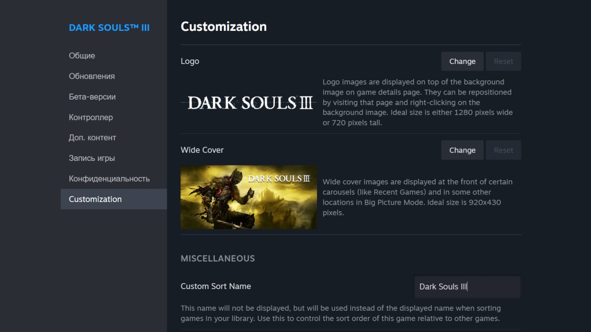
Task: Click the Change button for Wide Cover
Action: pyautogui.click(x=462, y=150)
